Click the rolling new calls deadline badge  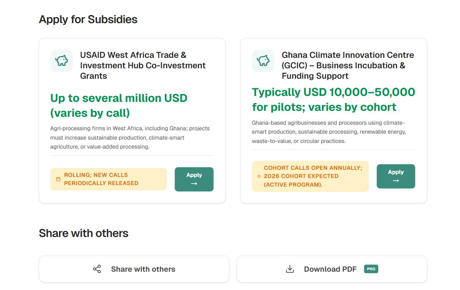[x=109, y=179]
